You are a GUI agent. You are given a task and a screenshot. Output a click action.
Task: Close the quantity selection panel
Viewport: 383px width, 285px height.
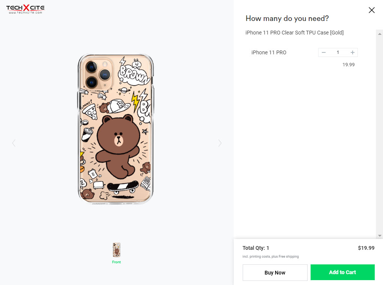click(x=371, y=10)
